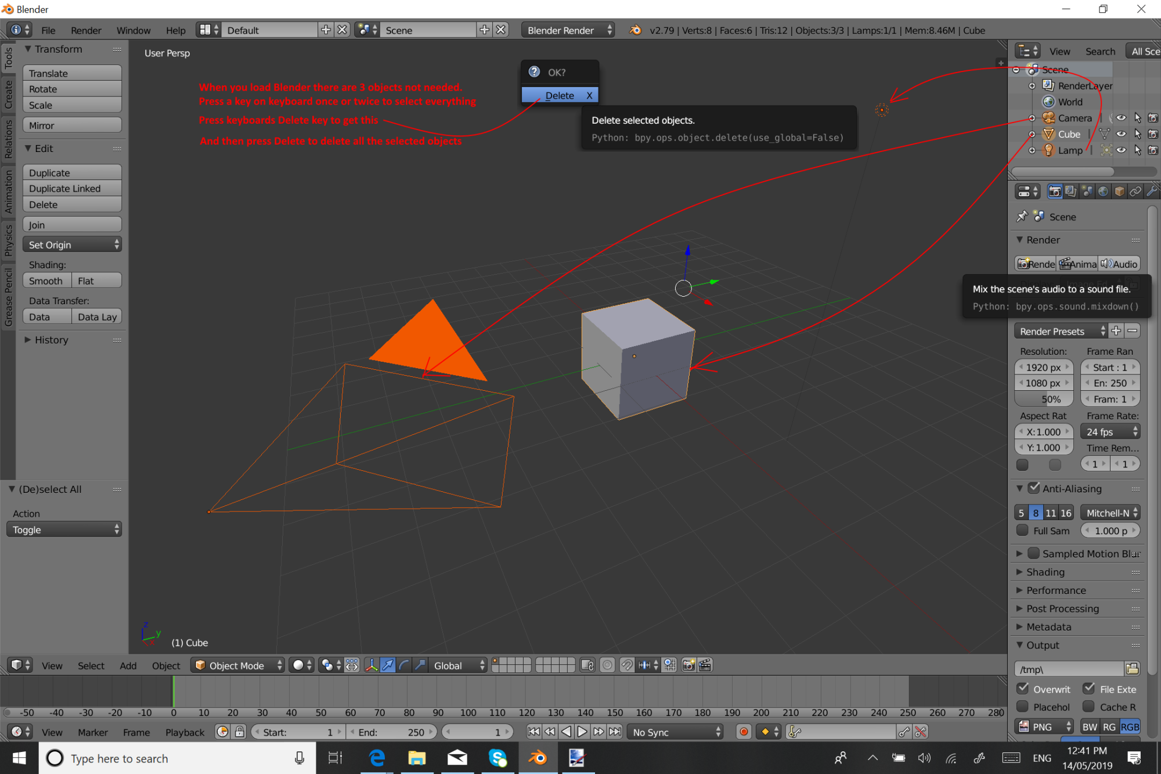This screenshot has width=1161, height=774.
Task: Open the Object properties cube tab
Action: coord(1120,192)
